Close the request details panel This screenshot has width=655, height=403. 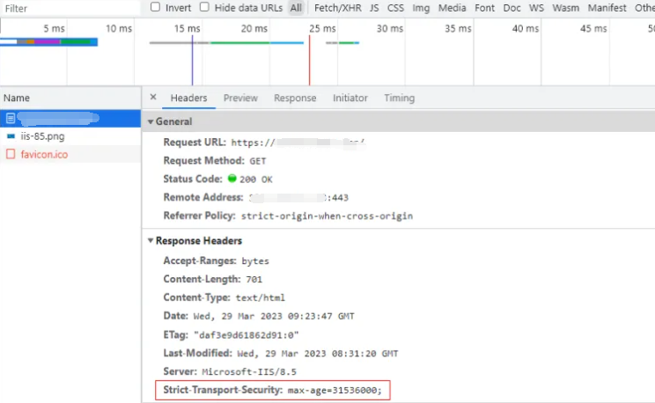coord(153,98)
